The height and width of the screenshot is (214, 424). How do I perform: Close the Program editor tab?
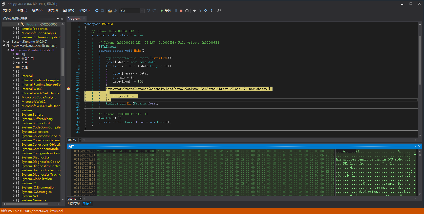click(x=84, y=18)
